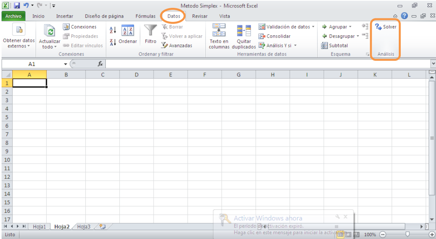Click the Agrupar button
Image resolution: width=436 pixels, height=239 pixels.
pos(335,27)
